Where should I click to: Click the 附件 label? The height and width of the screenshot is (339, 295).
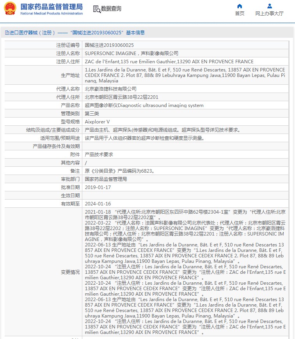pos(75,155)
